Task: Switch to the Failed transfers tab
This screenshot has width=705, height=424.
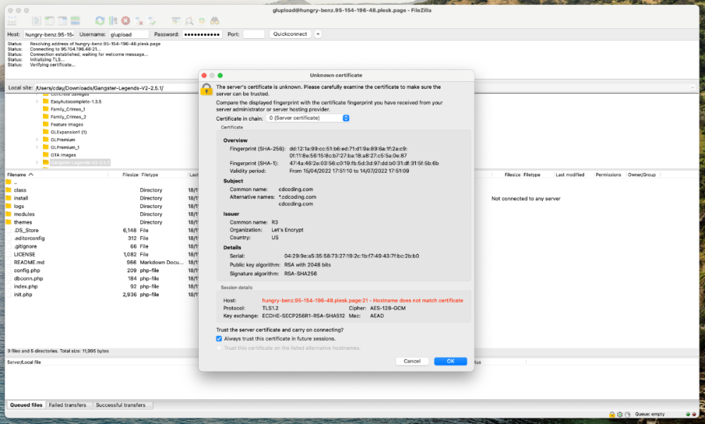Action: (x=69, y=405)
